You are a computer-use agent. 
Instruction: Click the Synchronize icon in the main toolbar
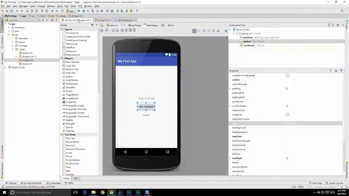coord(11,11)
